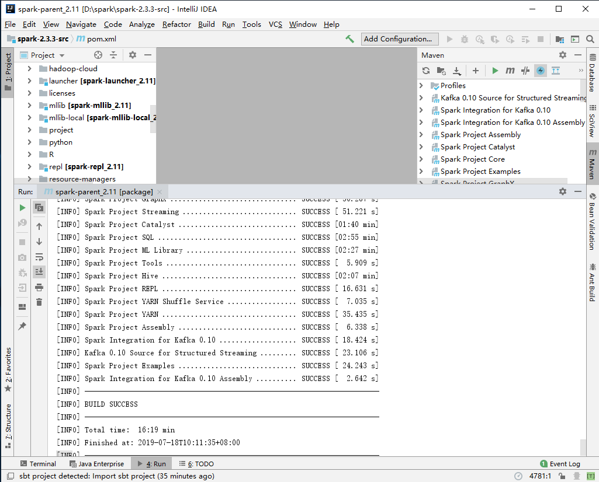Toggle soft-wrap in the Run console
Viewport: 599px width, 482px height.
tap(39, 257)
